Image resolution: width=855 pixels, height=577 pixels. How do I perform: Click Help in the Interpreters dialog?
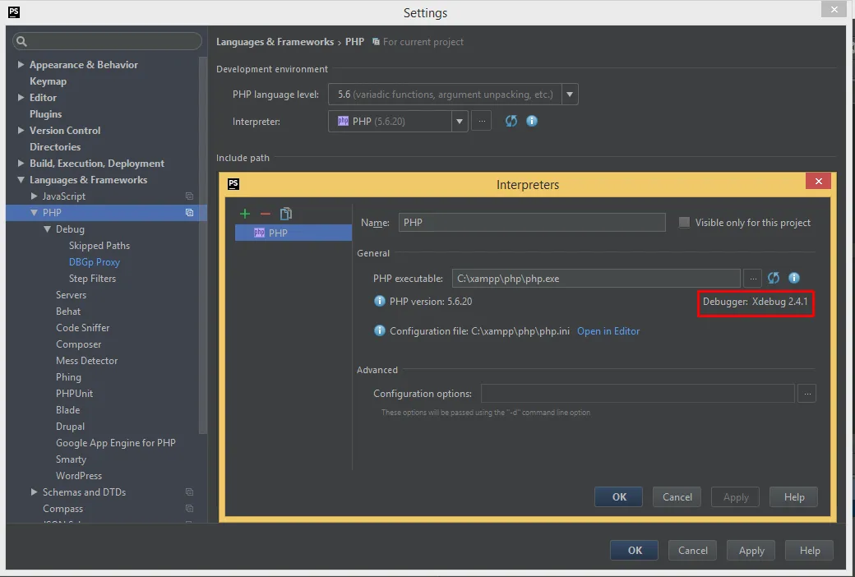coord(793,496)
